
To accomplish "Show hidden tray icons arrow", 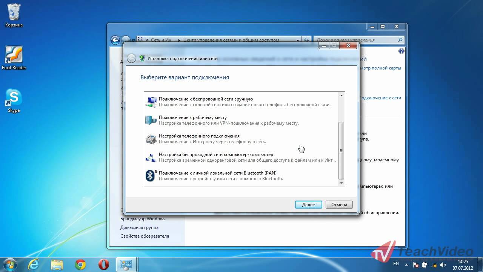I will 407,264.
